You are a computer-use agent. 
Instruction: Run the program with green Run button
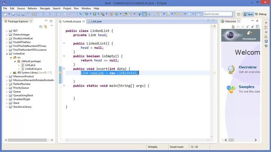(x=94, y=14)
